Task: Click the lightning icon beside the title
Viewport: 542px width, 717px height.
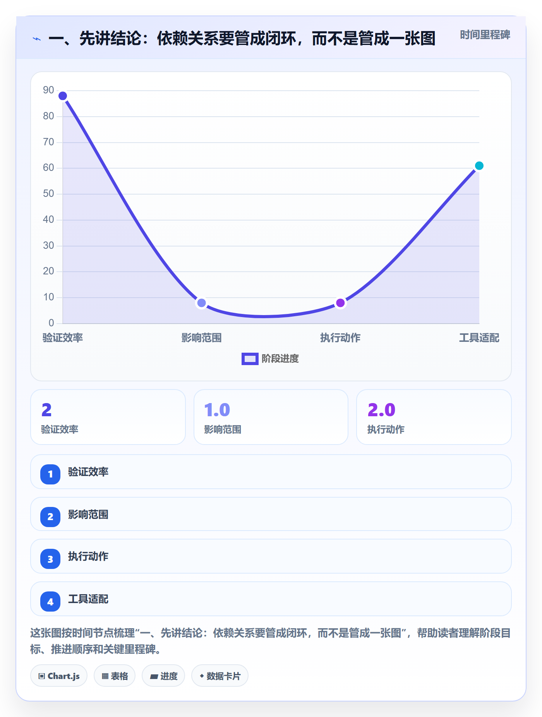Action: 37,39
